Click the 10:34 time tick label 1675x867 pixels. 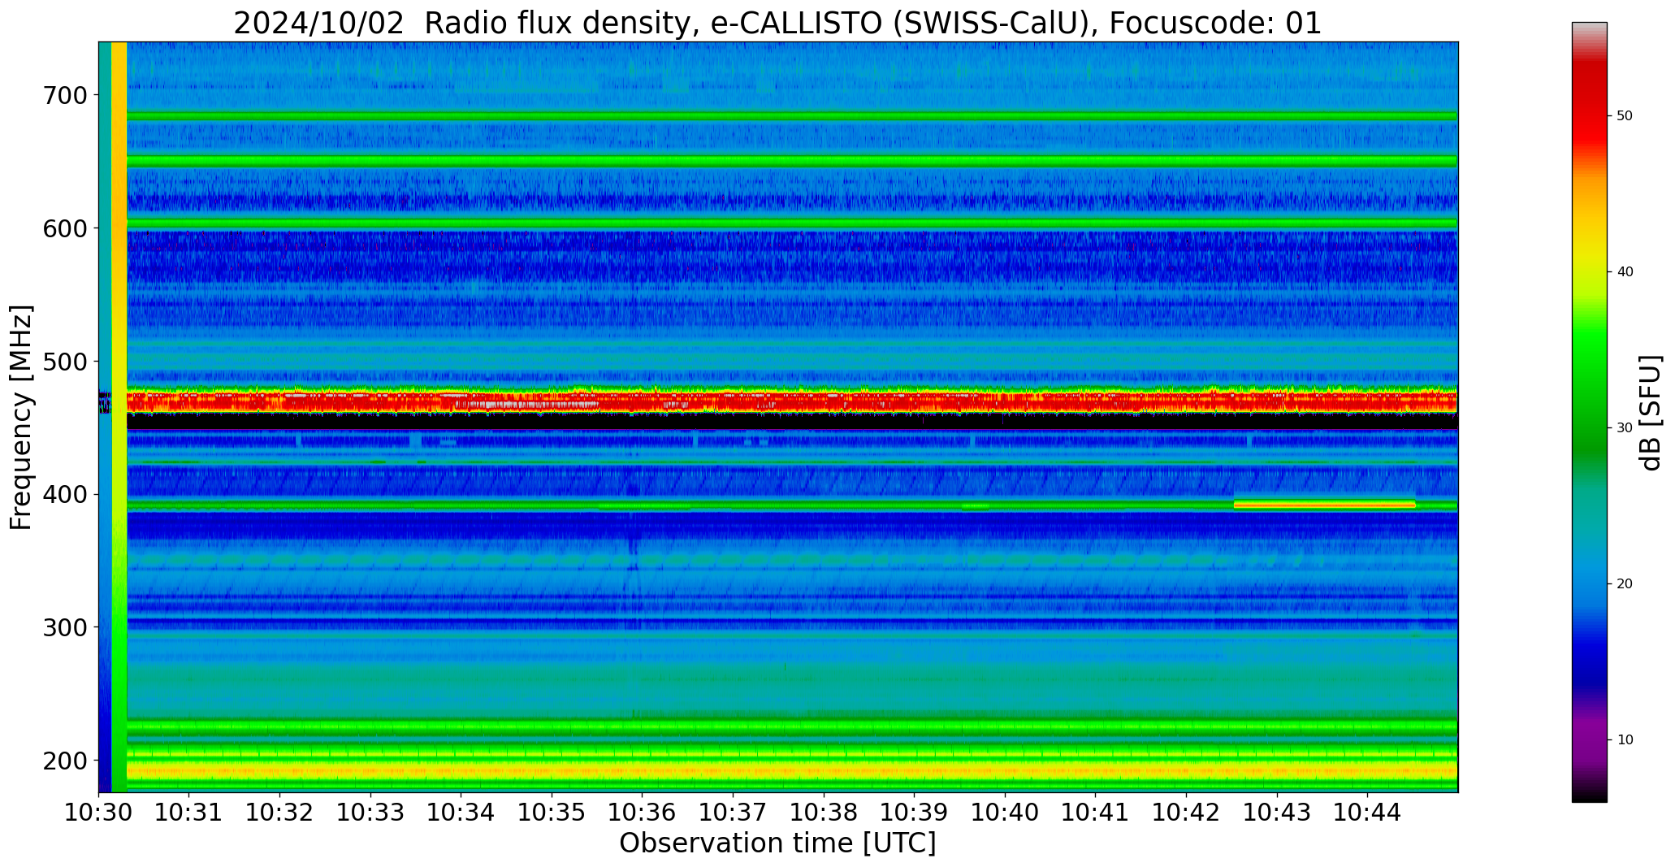pyautogui.click(x=461, y=812)
